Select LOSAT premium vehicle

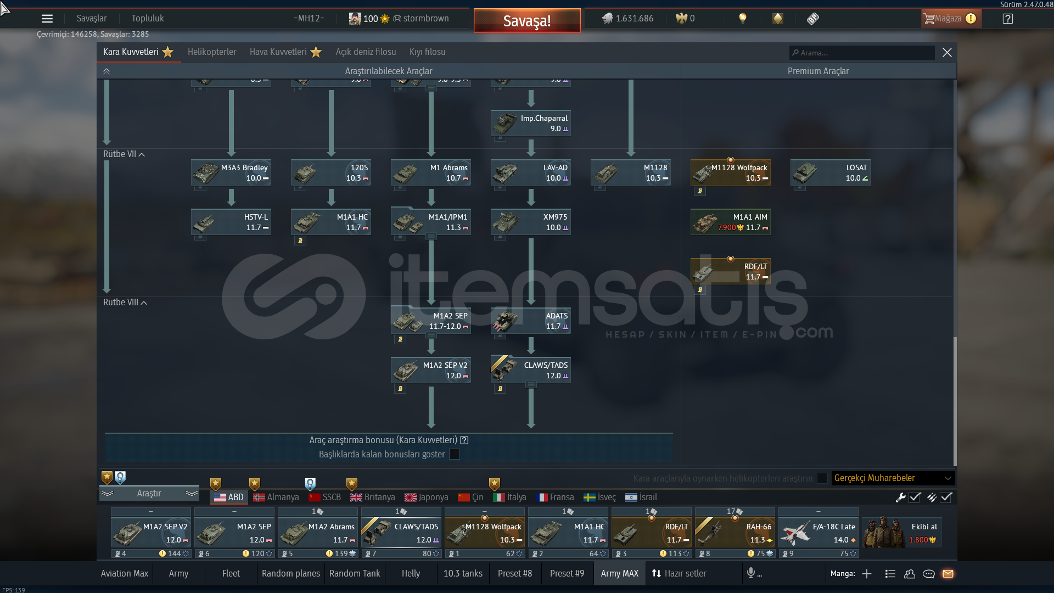(831, 172)
